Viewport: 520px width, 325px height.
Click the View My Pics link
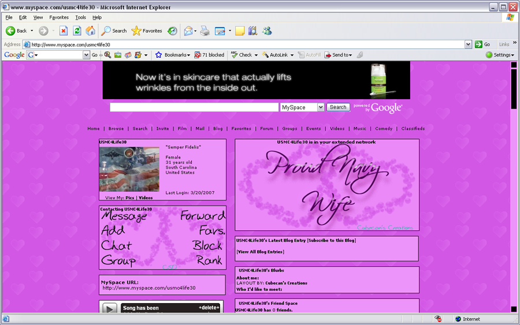click(129, 197)
